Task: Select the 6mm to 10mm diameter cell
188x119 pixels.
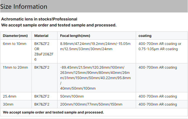Action: pos(14,44)
